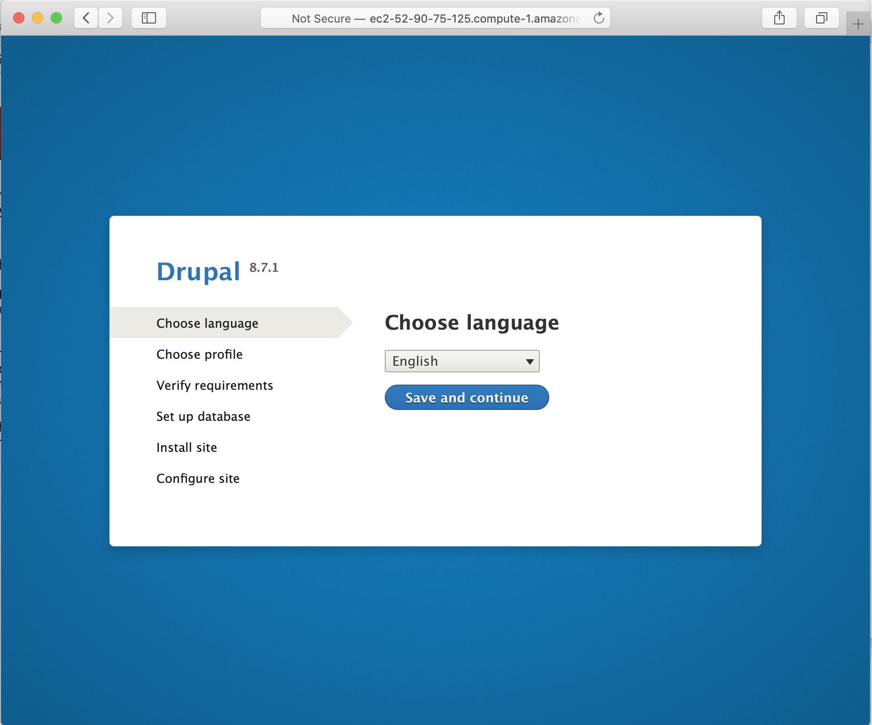872x725 pixels.
Task: Show the tab overview
Action: click(x=822, y=18)
